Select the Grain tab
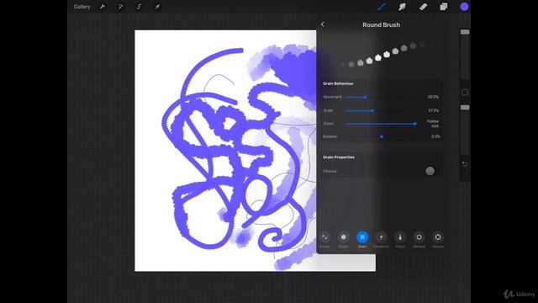The width and height of the screenshot is (538, 303). point(362,239)
